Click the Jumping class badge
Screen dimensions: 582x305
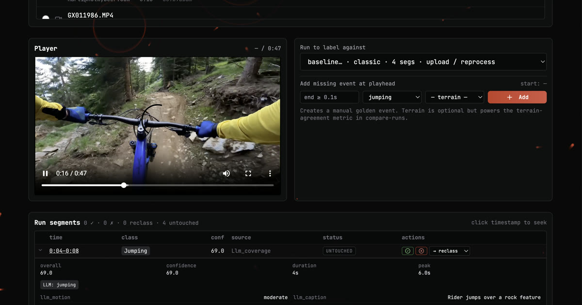135,251
